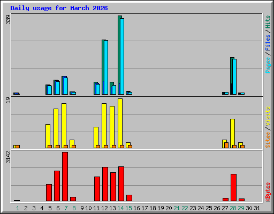This screenshot has height=214, width=274.
Task: Click day label '7' on the x-axis
Action: click(66, 208)
